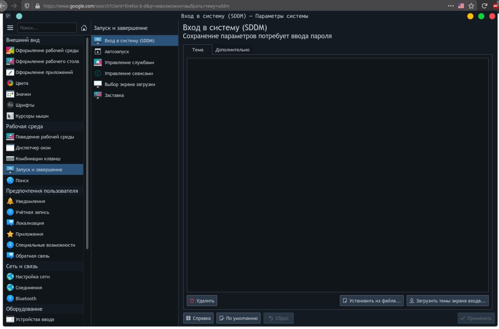
Task: Click the home icon beside search
Action: click(x=84, y=28)
